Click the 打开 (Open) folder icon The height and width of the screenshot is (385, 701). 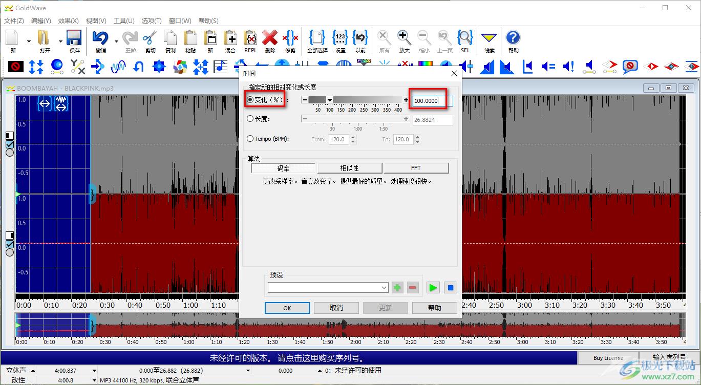45,38
